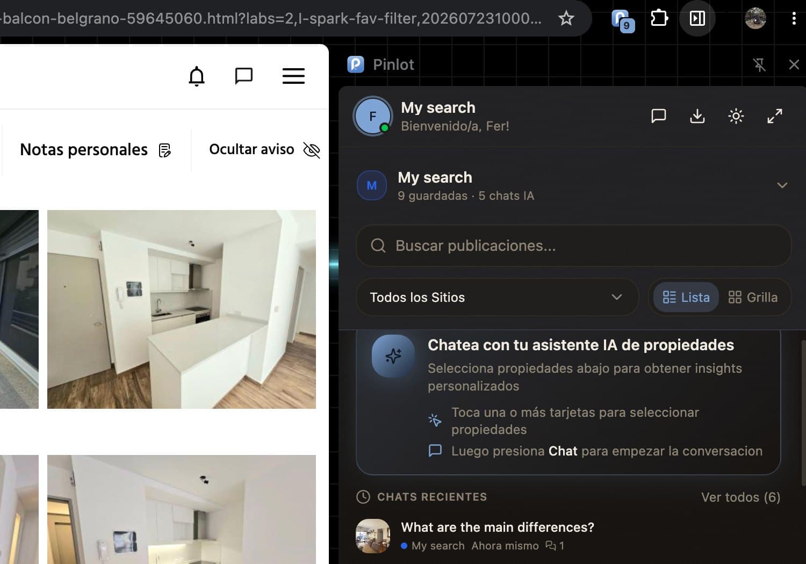Toggle light theme with the sun icon

pos(736,116)
